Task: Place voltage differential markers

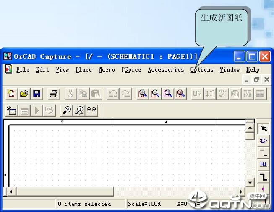Action: (x=92, y=110)
